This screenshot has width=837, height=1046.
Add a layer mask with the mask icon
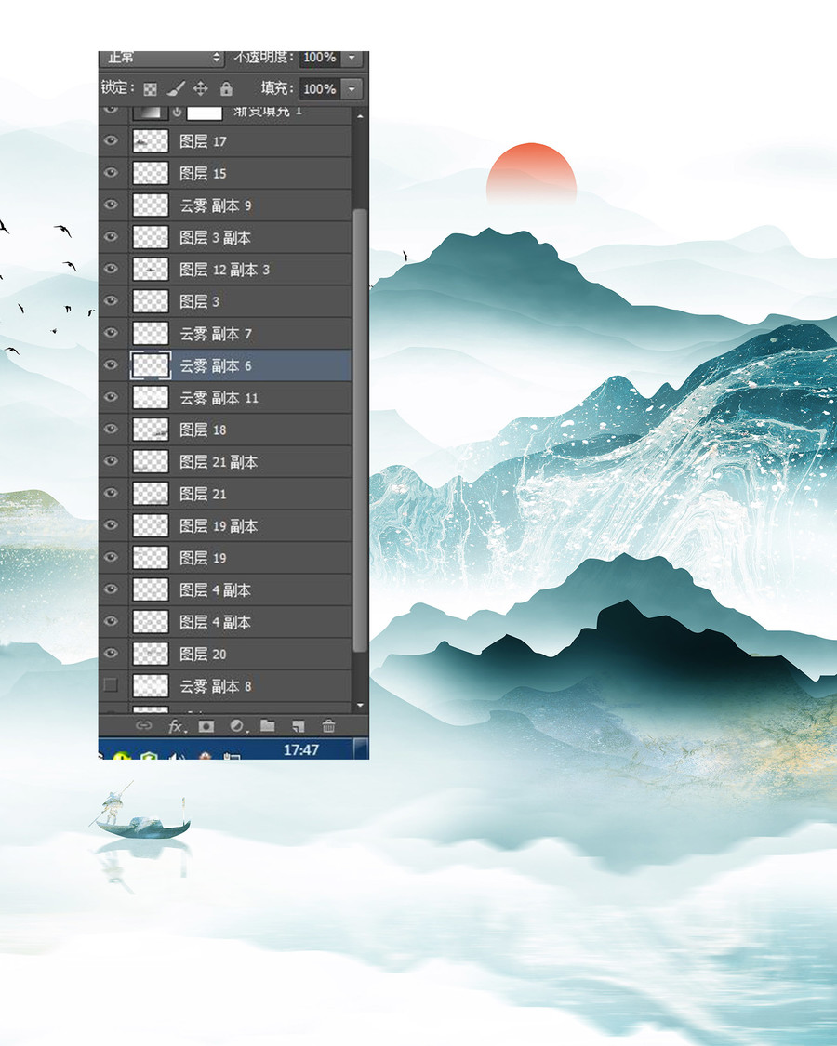[206, 726]
